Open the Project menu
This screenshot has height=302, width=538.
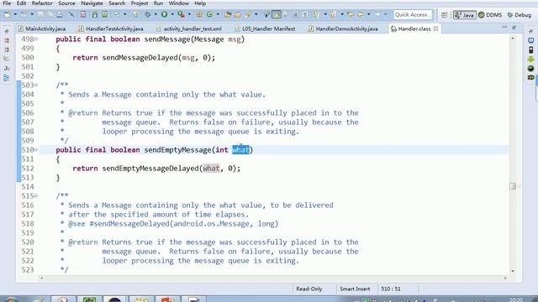tap(140, 3)
